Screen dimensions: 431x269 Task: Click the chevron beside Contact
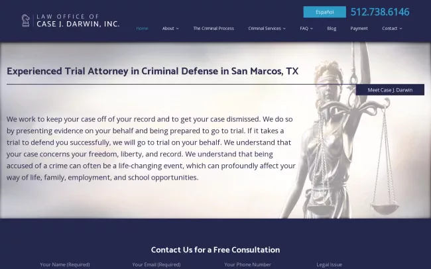[x=400, y=28]
